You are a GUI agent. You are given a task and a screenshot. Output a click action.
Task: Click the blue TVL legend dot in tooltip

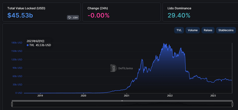pyautogui.click(x=27, y=45)
